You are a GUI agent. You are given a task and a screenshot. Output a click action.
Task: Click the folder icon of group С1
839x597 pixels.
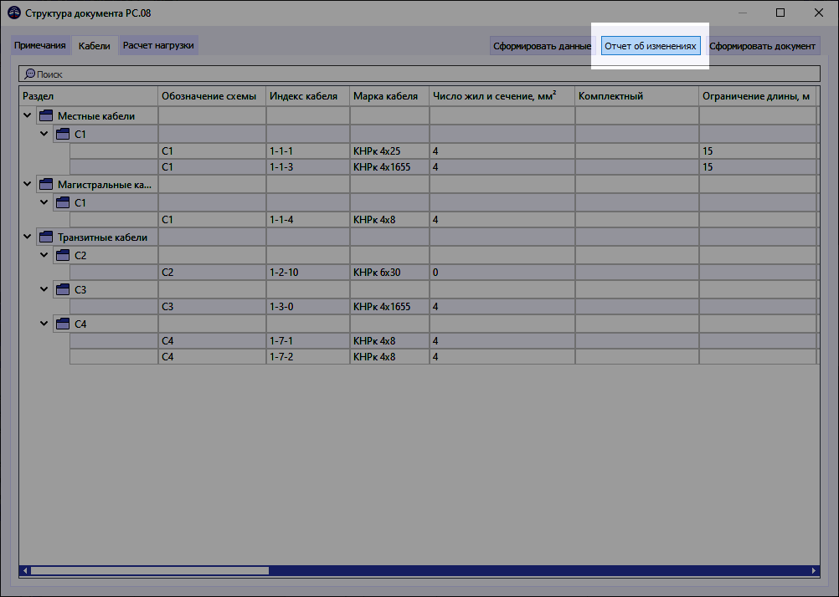coord(63,133)
